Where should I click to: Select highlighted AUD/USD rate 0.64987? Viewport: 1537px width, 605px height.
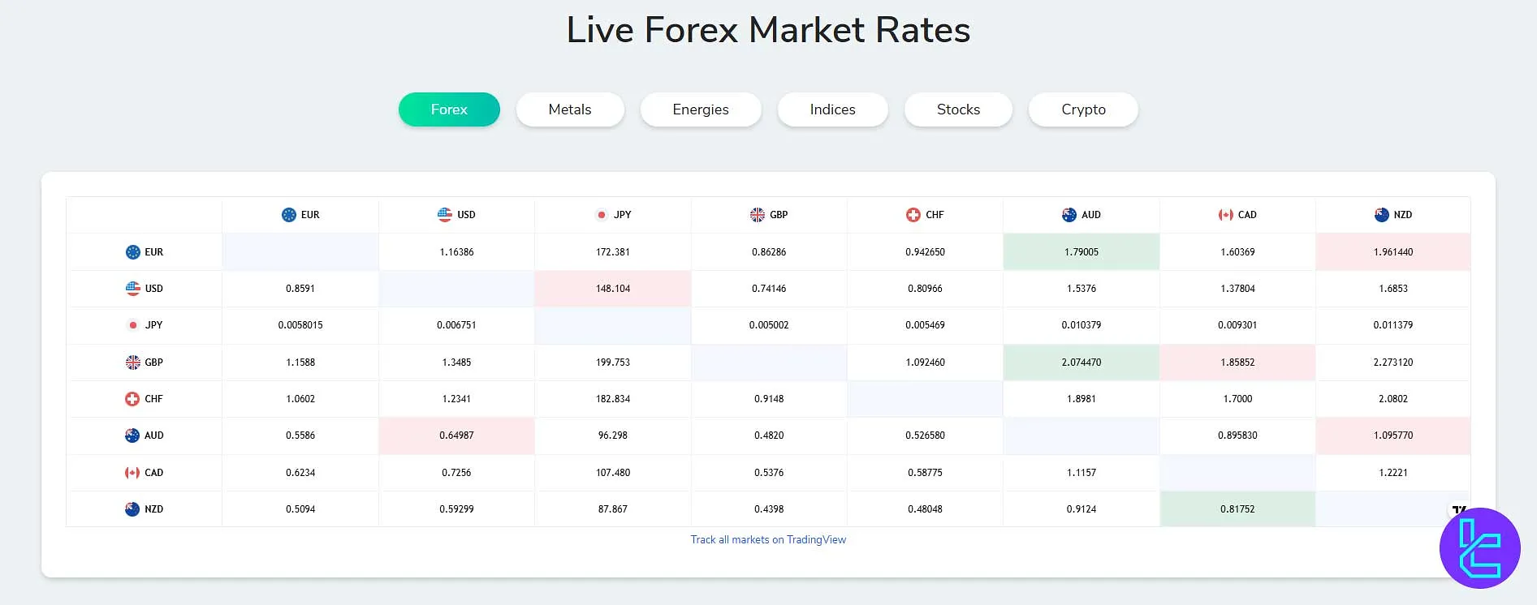[x=456, y=436]
